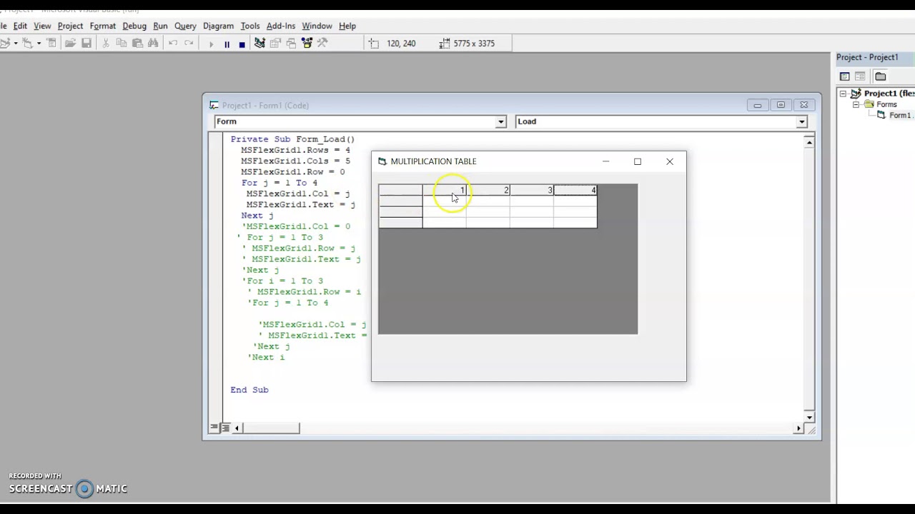
Task: Open the Add-Ins menu
Action: pos(281,26)
